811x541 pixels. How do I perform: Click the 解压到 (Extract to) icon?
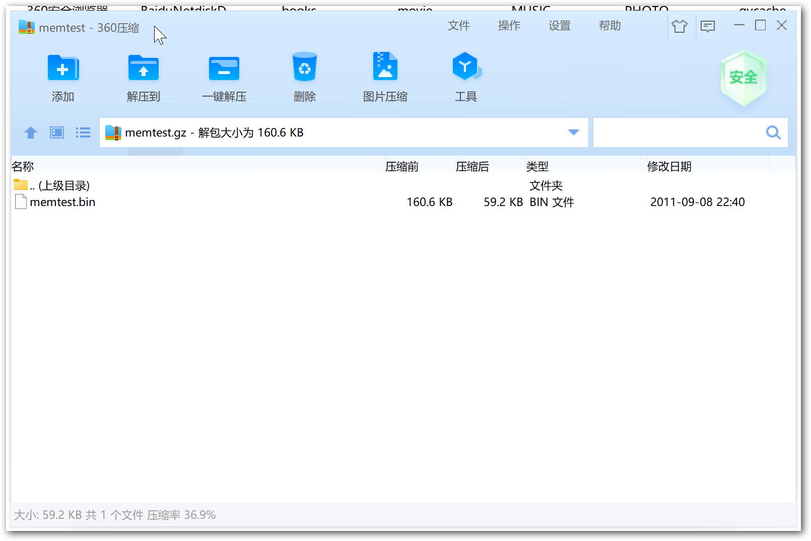point(144,69)
